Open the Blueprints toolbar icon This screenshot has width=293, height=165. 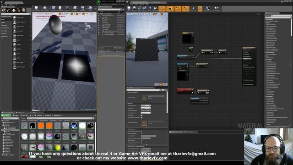point(75,8)
